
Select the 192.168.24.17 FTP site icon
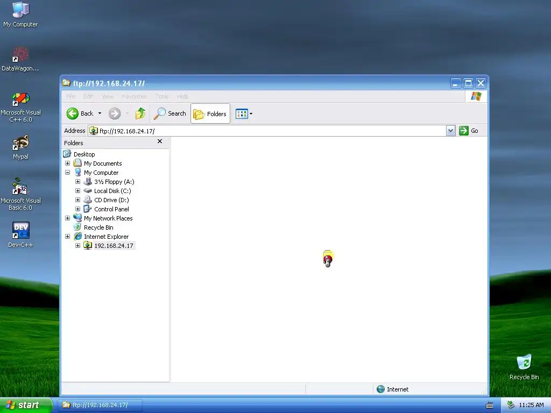(x=88, y=245)
